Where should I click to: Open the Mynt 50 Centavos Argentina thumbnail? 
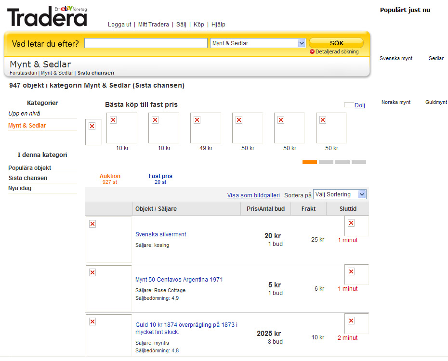(108, 288)
